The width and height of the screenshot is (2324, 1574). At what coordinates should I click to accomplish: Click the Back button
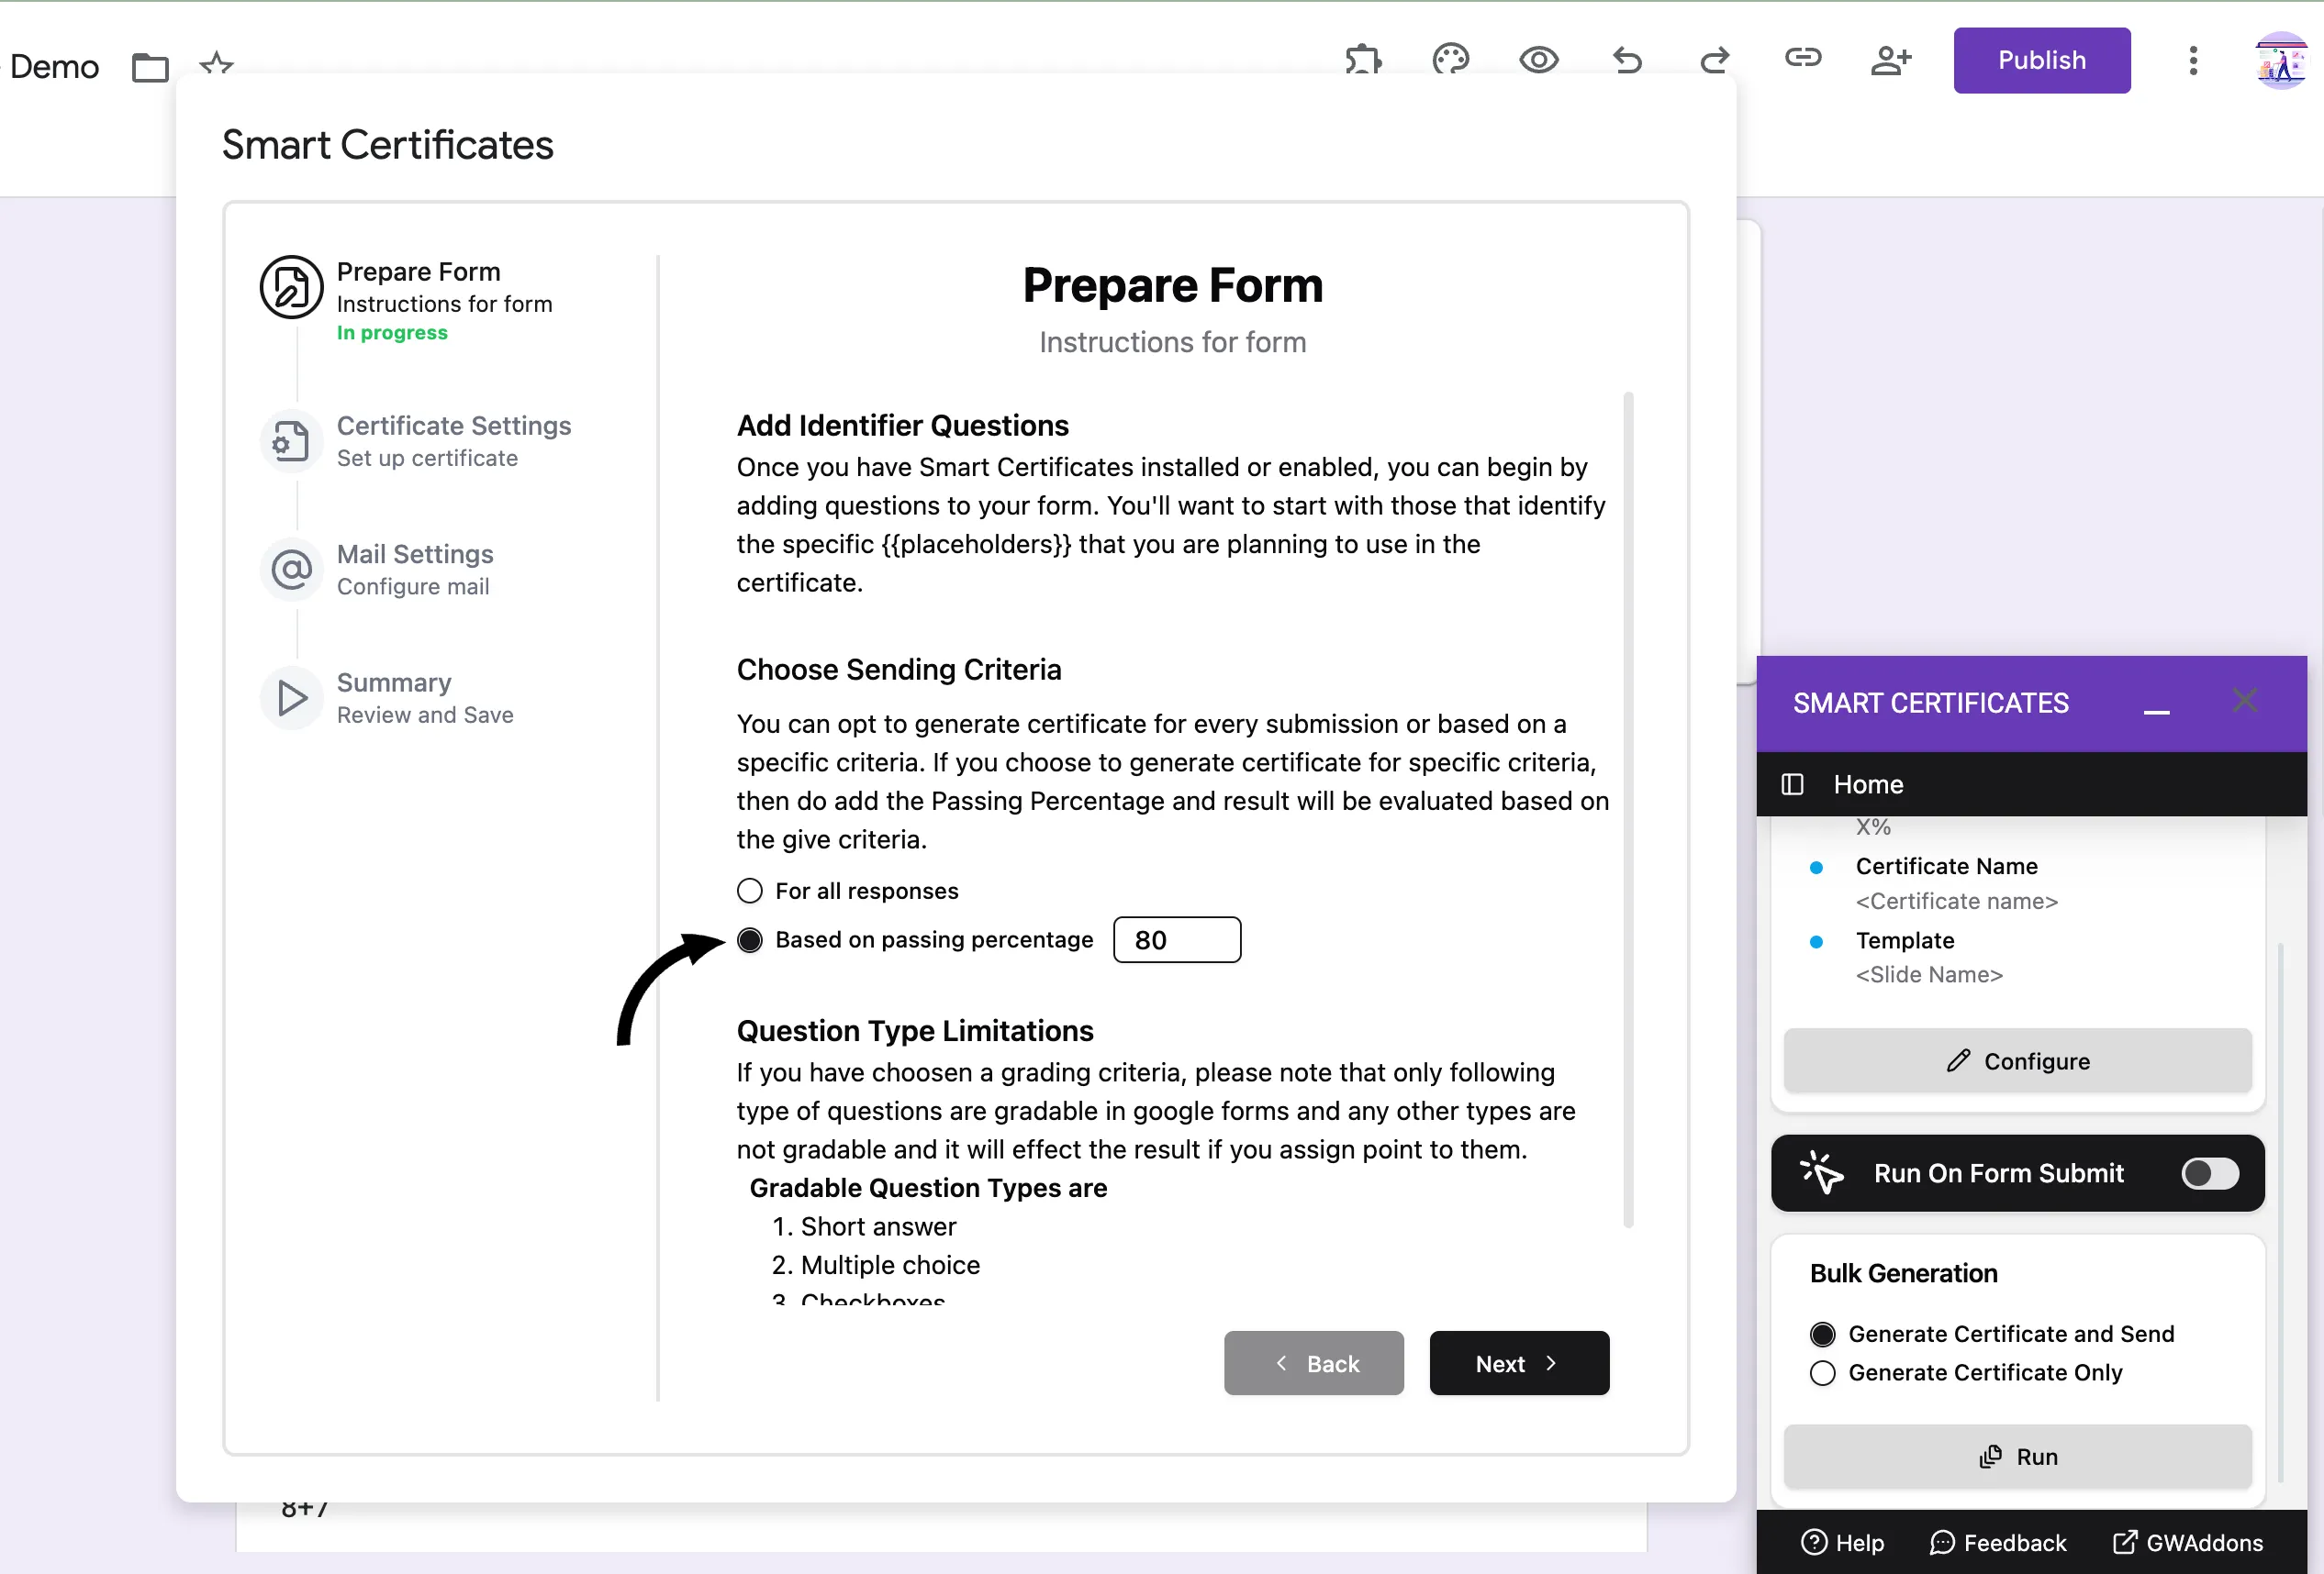click(x=1313, y=1363)
